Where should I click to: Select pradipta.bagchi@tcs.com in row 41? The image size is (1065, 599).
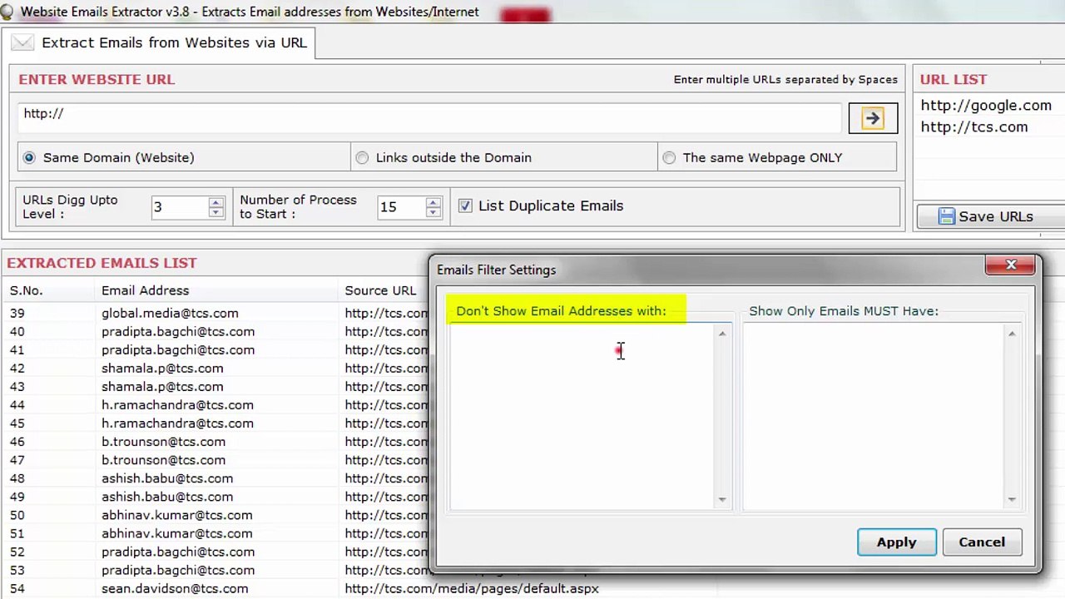(x=178, y=349)
